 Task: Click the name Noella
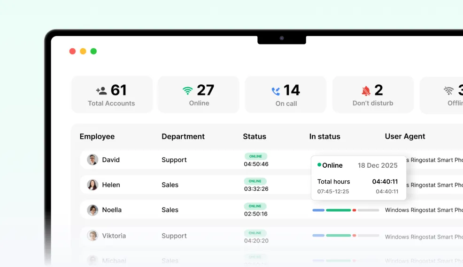112,210
